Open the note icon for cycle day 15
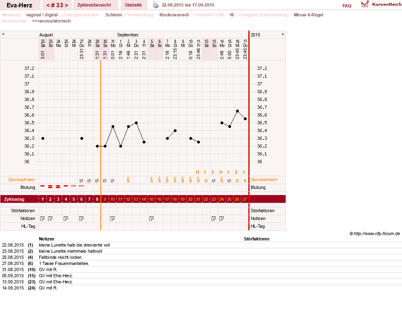The image size is (402, 312). tap(151, 219)
